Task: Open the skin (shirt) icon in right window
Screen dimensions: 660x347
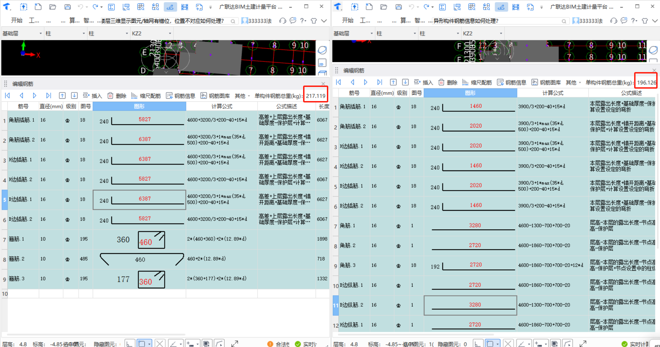Action: click(x=645, y=21)
